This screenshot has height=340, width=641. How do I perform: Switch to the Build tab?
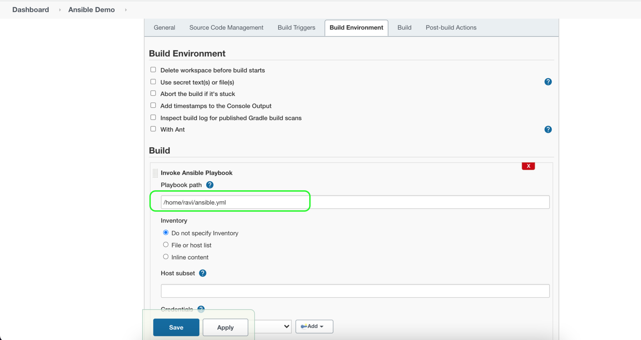pyautogui.click(x=403, y=27)
